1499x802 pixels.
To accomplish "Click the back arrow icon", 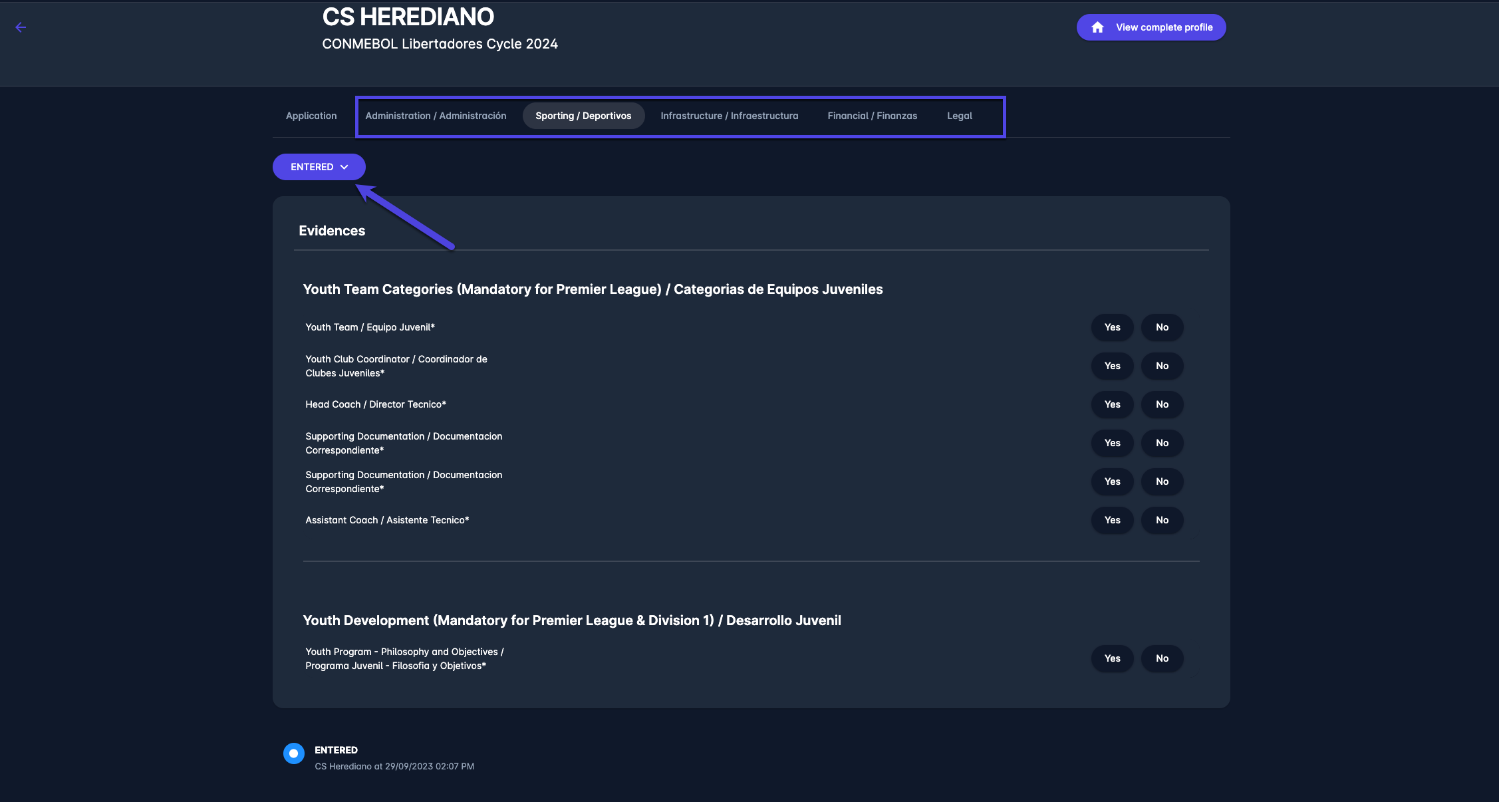I will [21, 27].
